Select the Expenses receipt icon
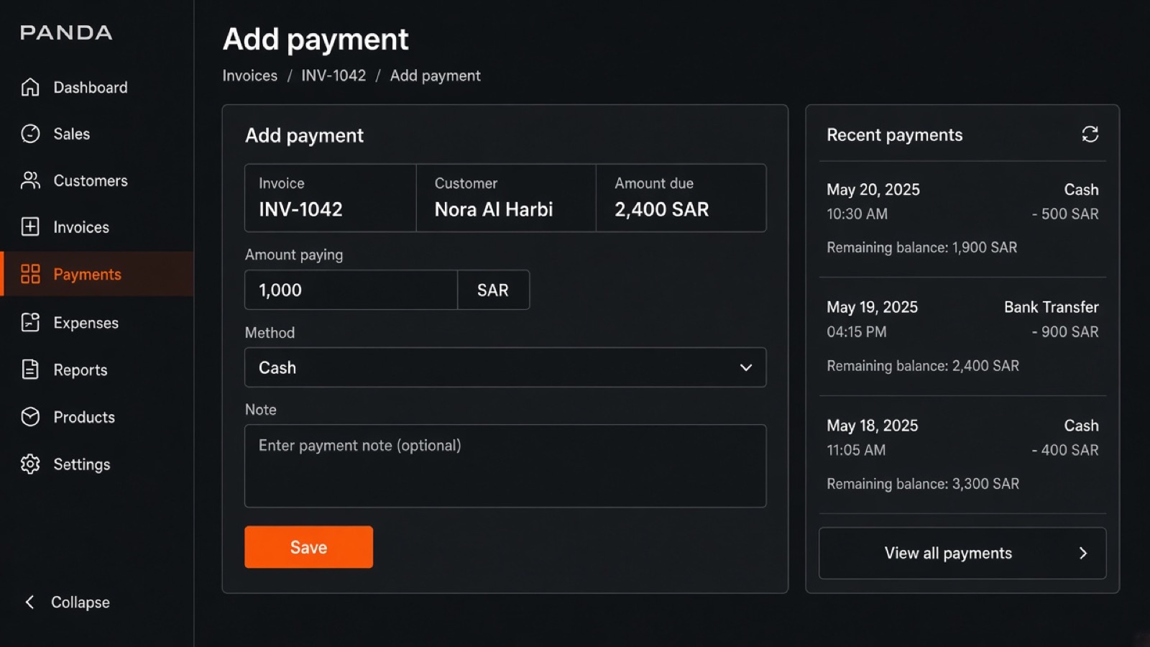Screen dimensions: 1150x647 click(30, 323)
